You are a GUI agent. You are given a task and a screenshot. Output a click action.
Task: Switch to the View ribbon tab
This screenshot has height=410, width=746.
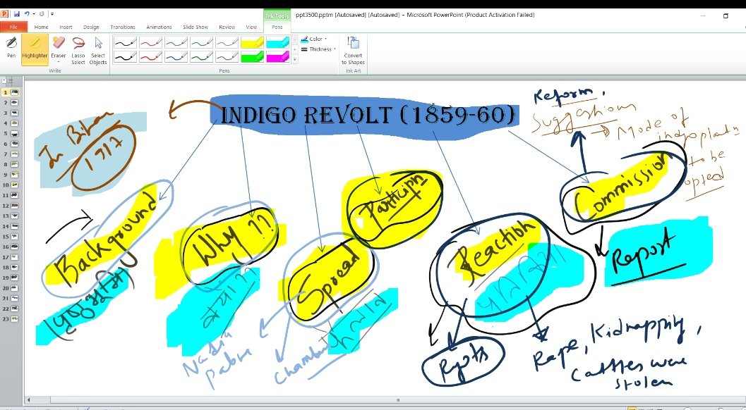(x=251, y=27)
